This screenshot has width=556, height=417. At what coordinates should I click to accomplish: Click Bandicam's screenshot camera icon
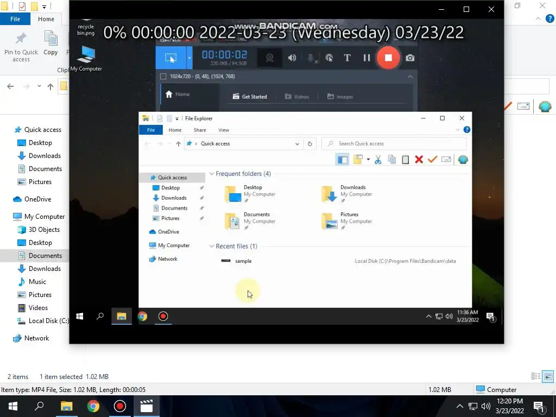click(410, 58)
